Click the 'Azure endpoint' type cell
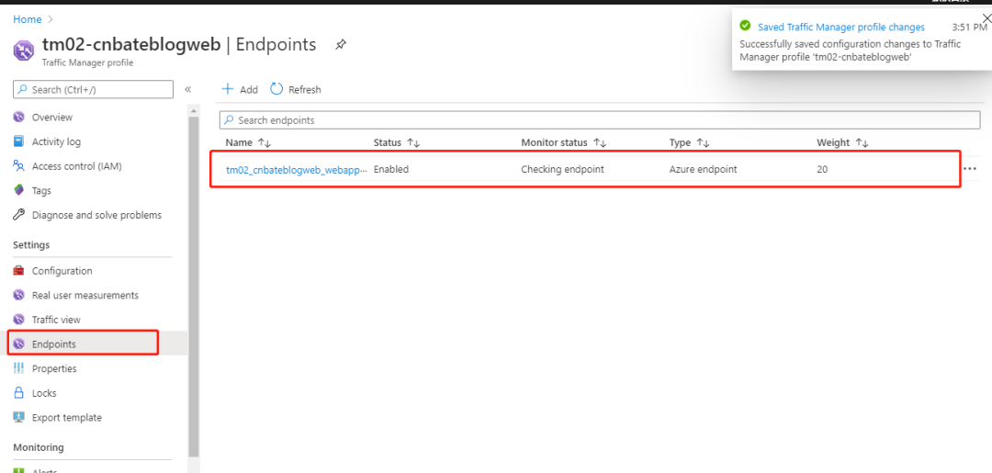Viewport: 992px width, 473px height. (x=703, y=170)
